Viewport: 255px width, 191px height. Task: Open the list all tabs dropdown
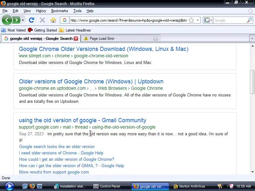point(252,39)
